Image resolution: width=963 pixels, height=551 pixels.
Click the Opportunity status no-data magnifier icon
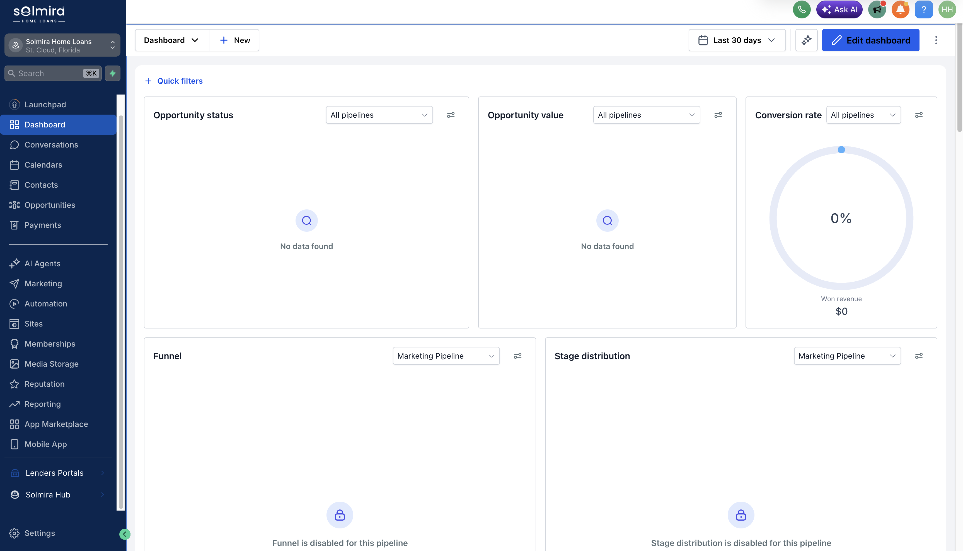click(306, 221)
